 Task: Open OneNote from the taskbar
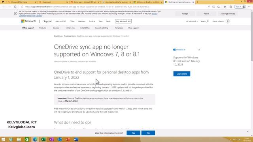pos(51,139)
